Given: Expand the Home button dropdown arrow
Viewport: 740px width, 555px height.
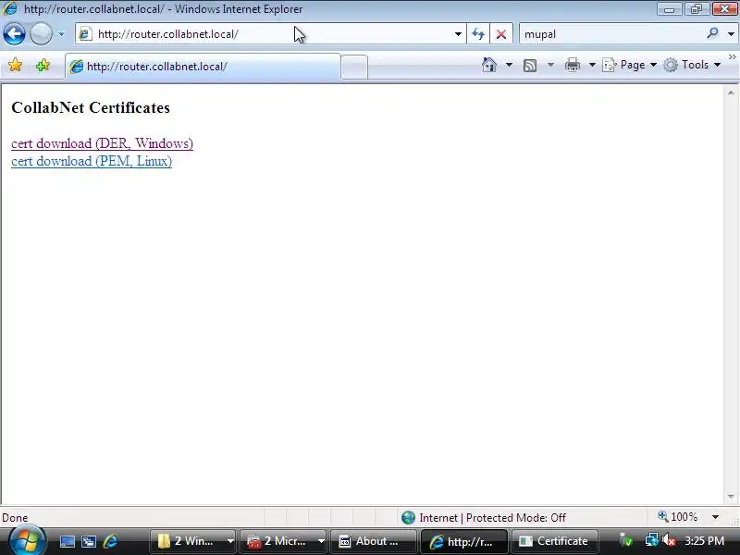Looking at the screenshot, I should tap(509, 65).
